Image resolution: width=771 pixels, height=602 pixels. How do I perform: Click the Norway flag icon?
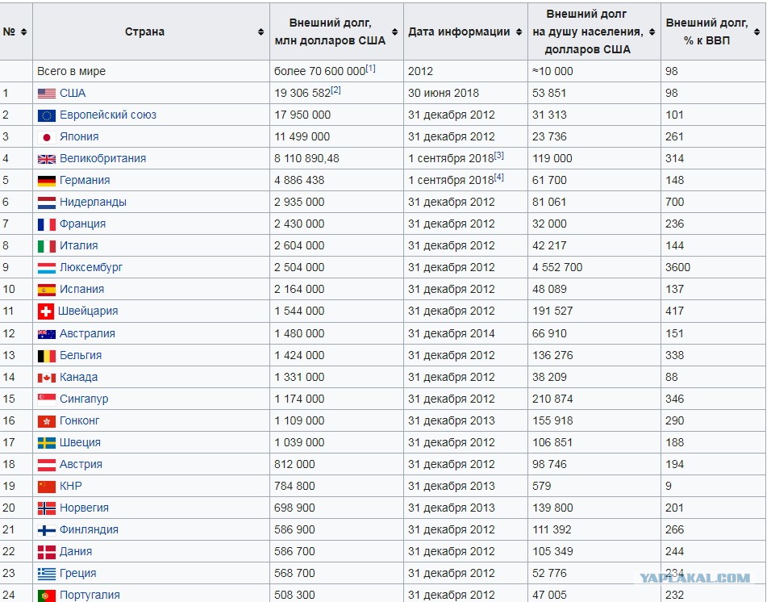coord(47,508)
